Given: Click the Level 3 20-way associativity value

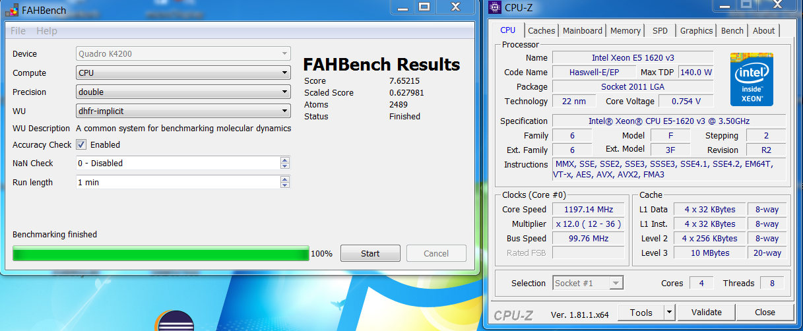Looking at the screenshot, I should [x=767, y=253].
